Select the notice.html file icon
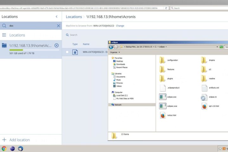Image resolution: width=228 pixels, height=152 pixels. pyautogui.click(x=162, y=115)
